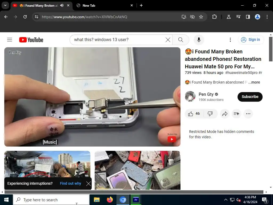Screen dimensions: 273x205
Task: Dislike the video with thumbs down
Action: coord(210,114)
